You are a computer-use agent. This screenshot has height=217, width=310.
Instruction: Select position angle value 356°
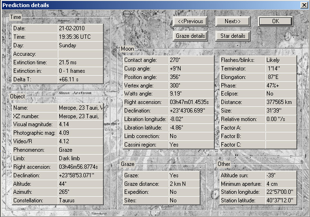pos(191,77)
